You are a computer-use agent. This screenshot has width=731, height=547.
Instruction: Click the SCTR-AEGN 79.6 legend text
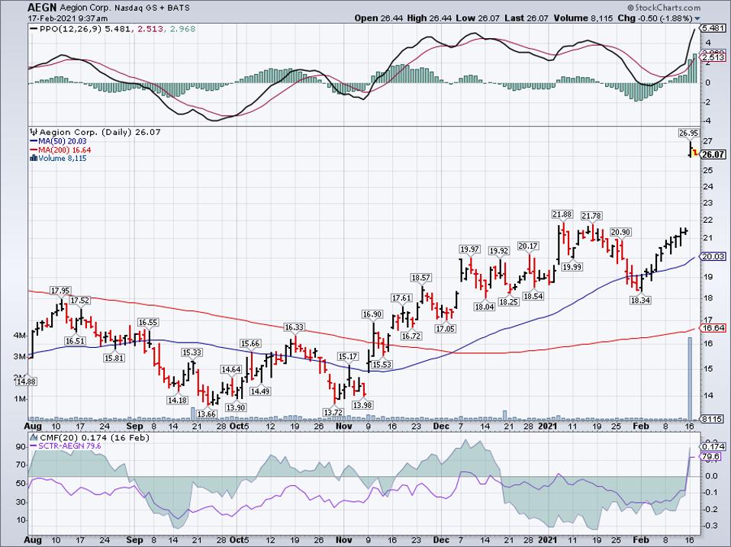[x=70, y=446]
